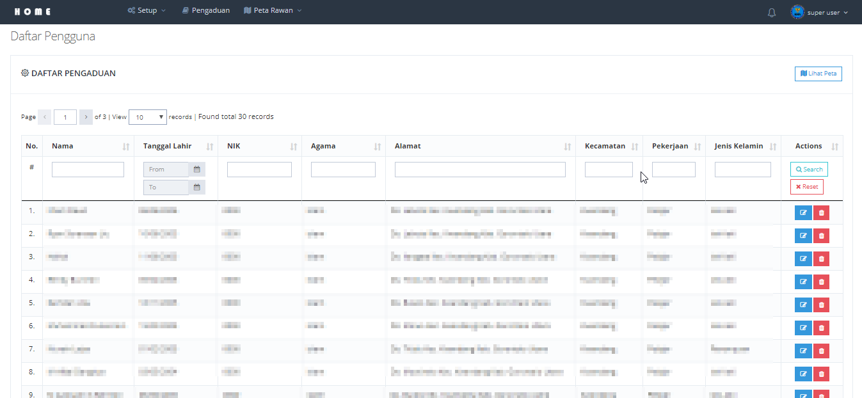Expand the records-per-page dropdown

[148, 117]
